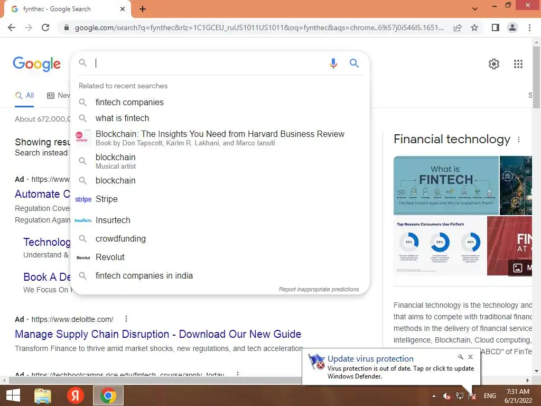Start voice search with the microphone
This screenshot has height=406, width=541.
[333, 63]
